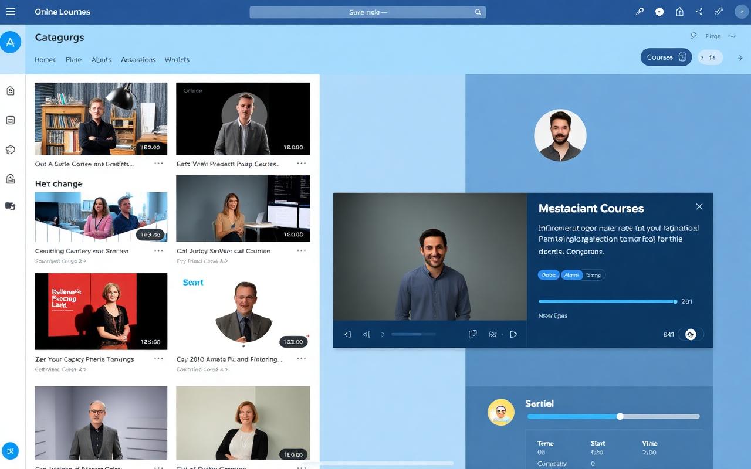Click the lock icon in left sidebar
751x469 pixels.
tap(11, 91)
